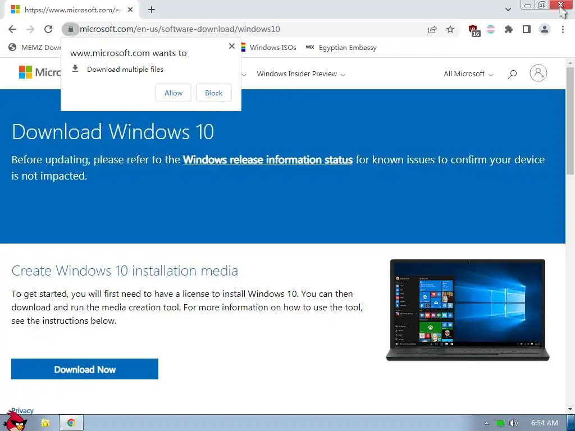Open the File Explorer taskbar icon
Screen dimensions: 575x431
[x=45, y=423]
